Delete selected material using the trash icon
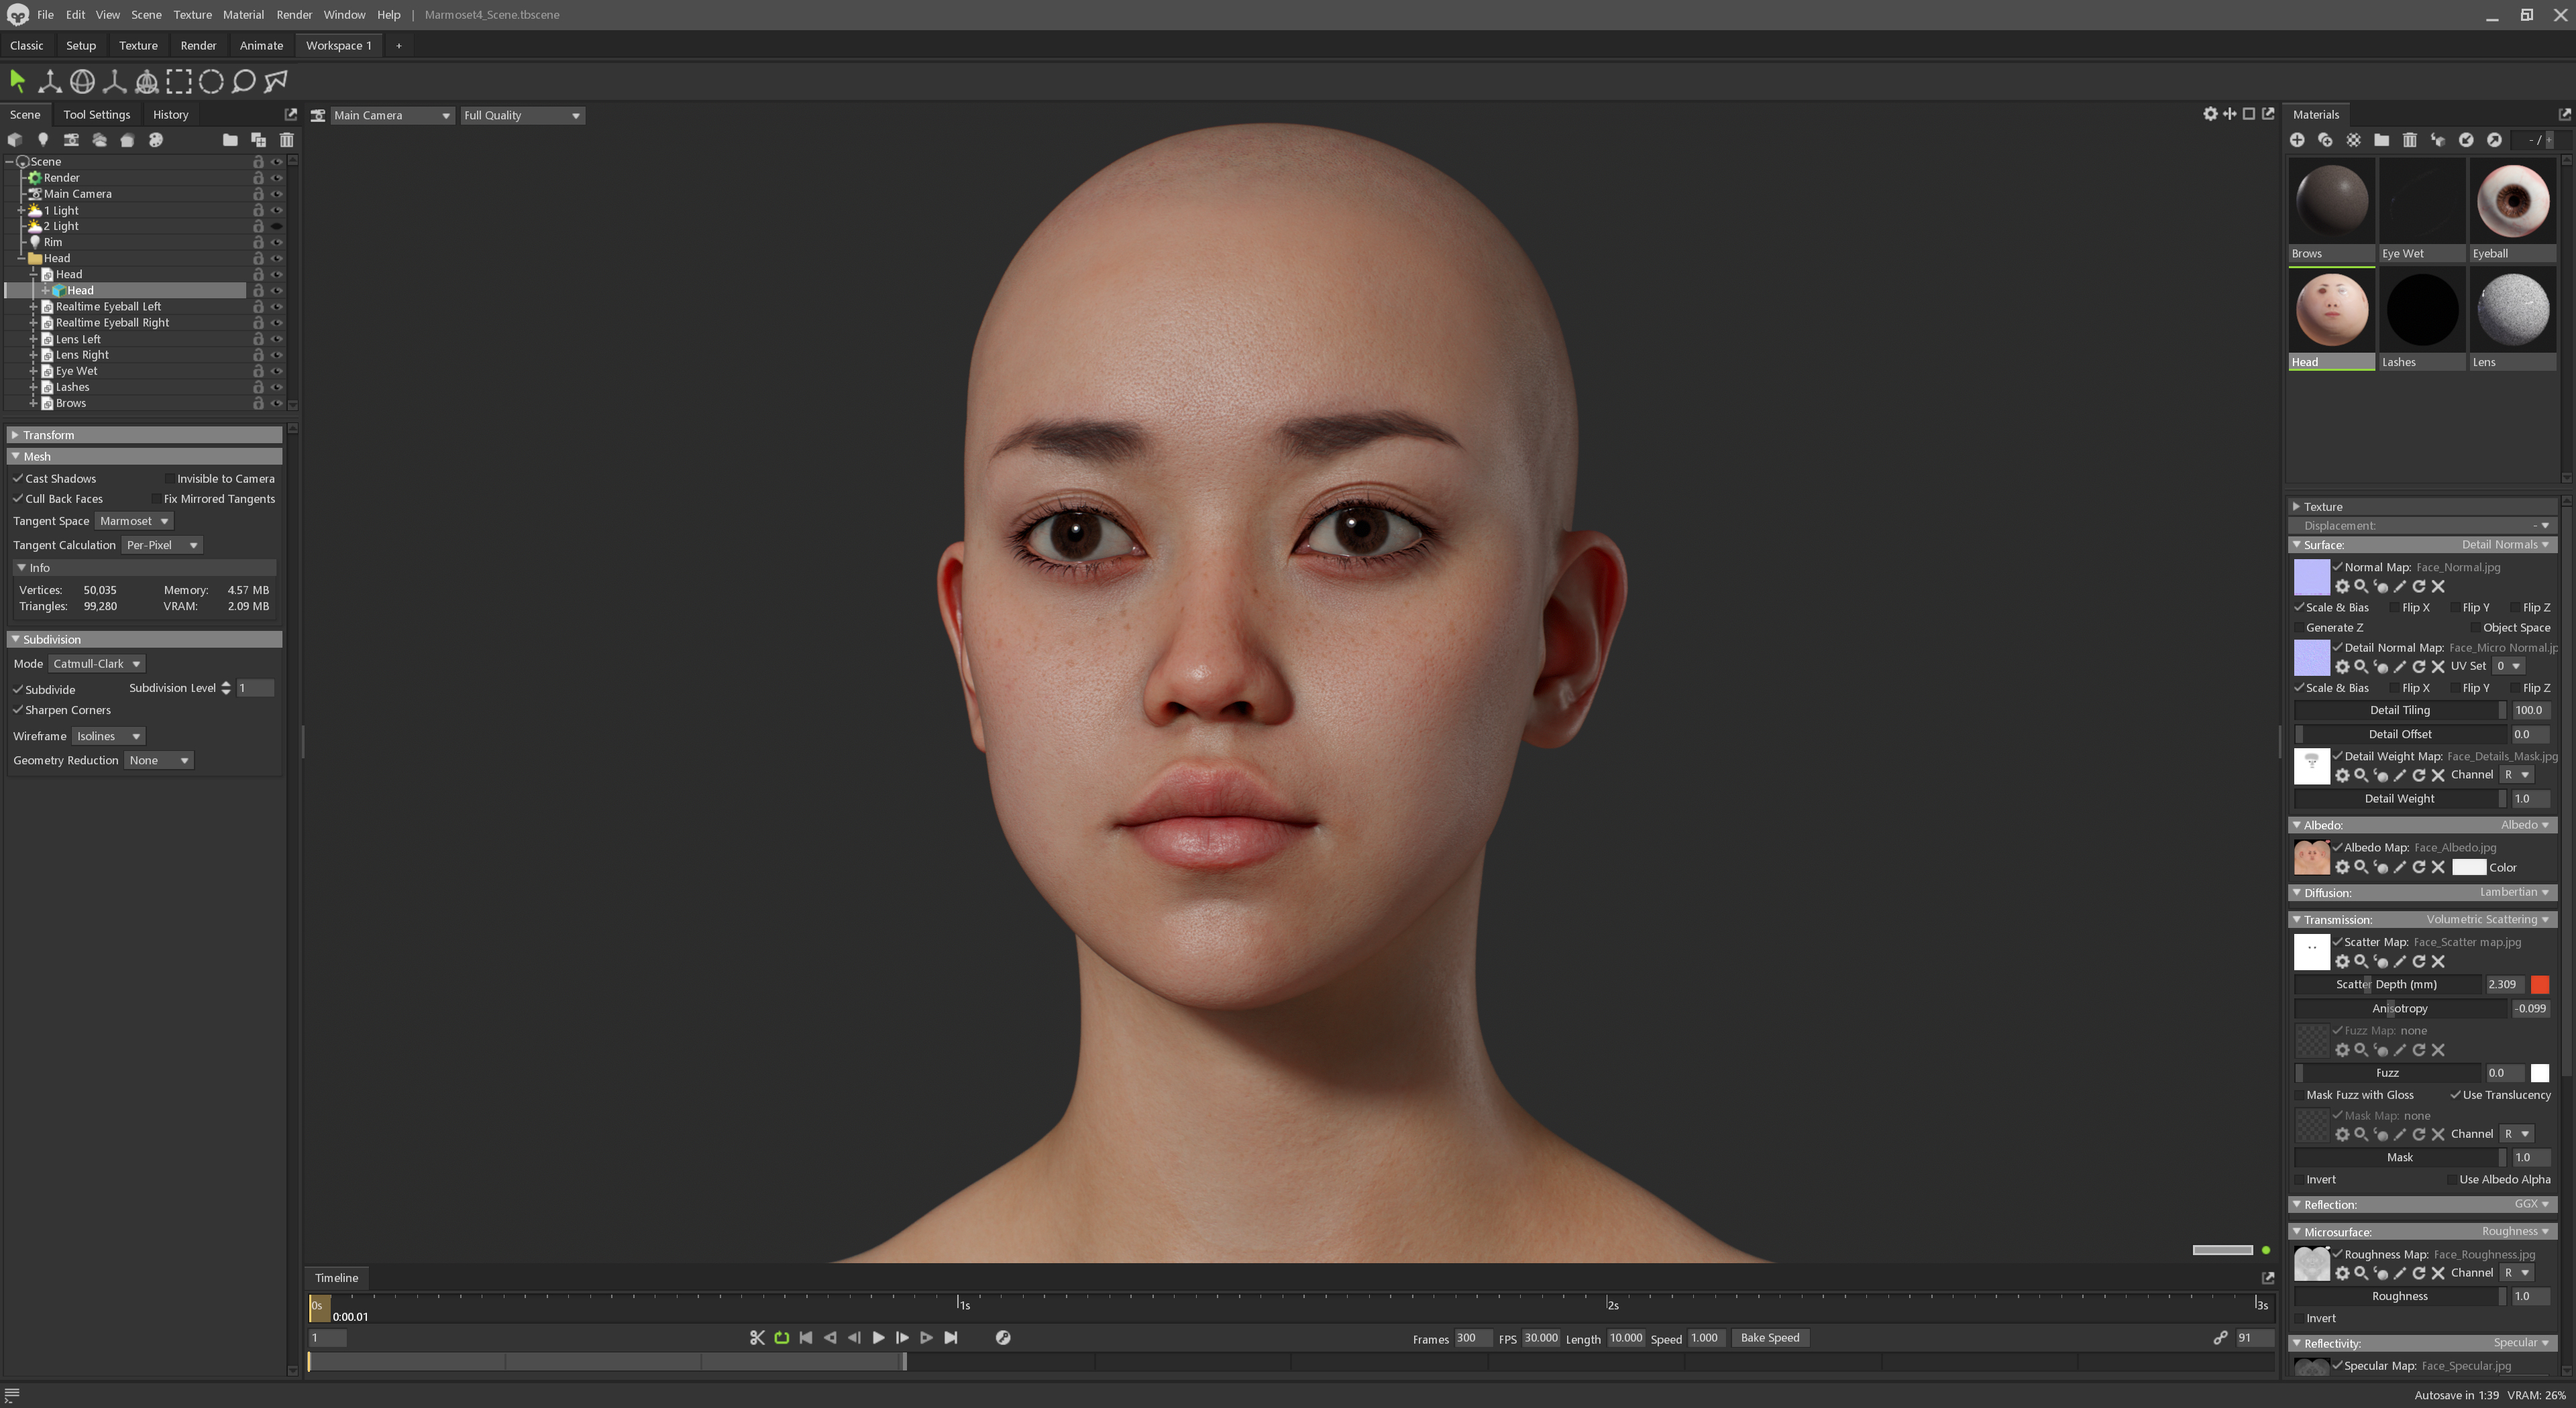2576x1408 pixels. pos(2410,140)
